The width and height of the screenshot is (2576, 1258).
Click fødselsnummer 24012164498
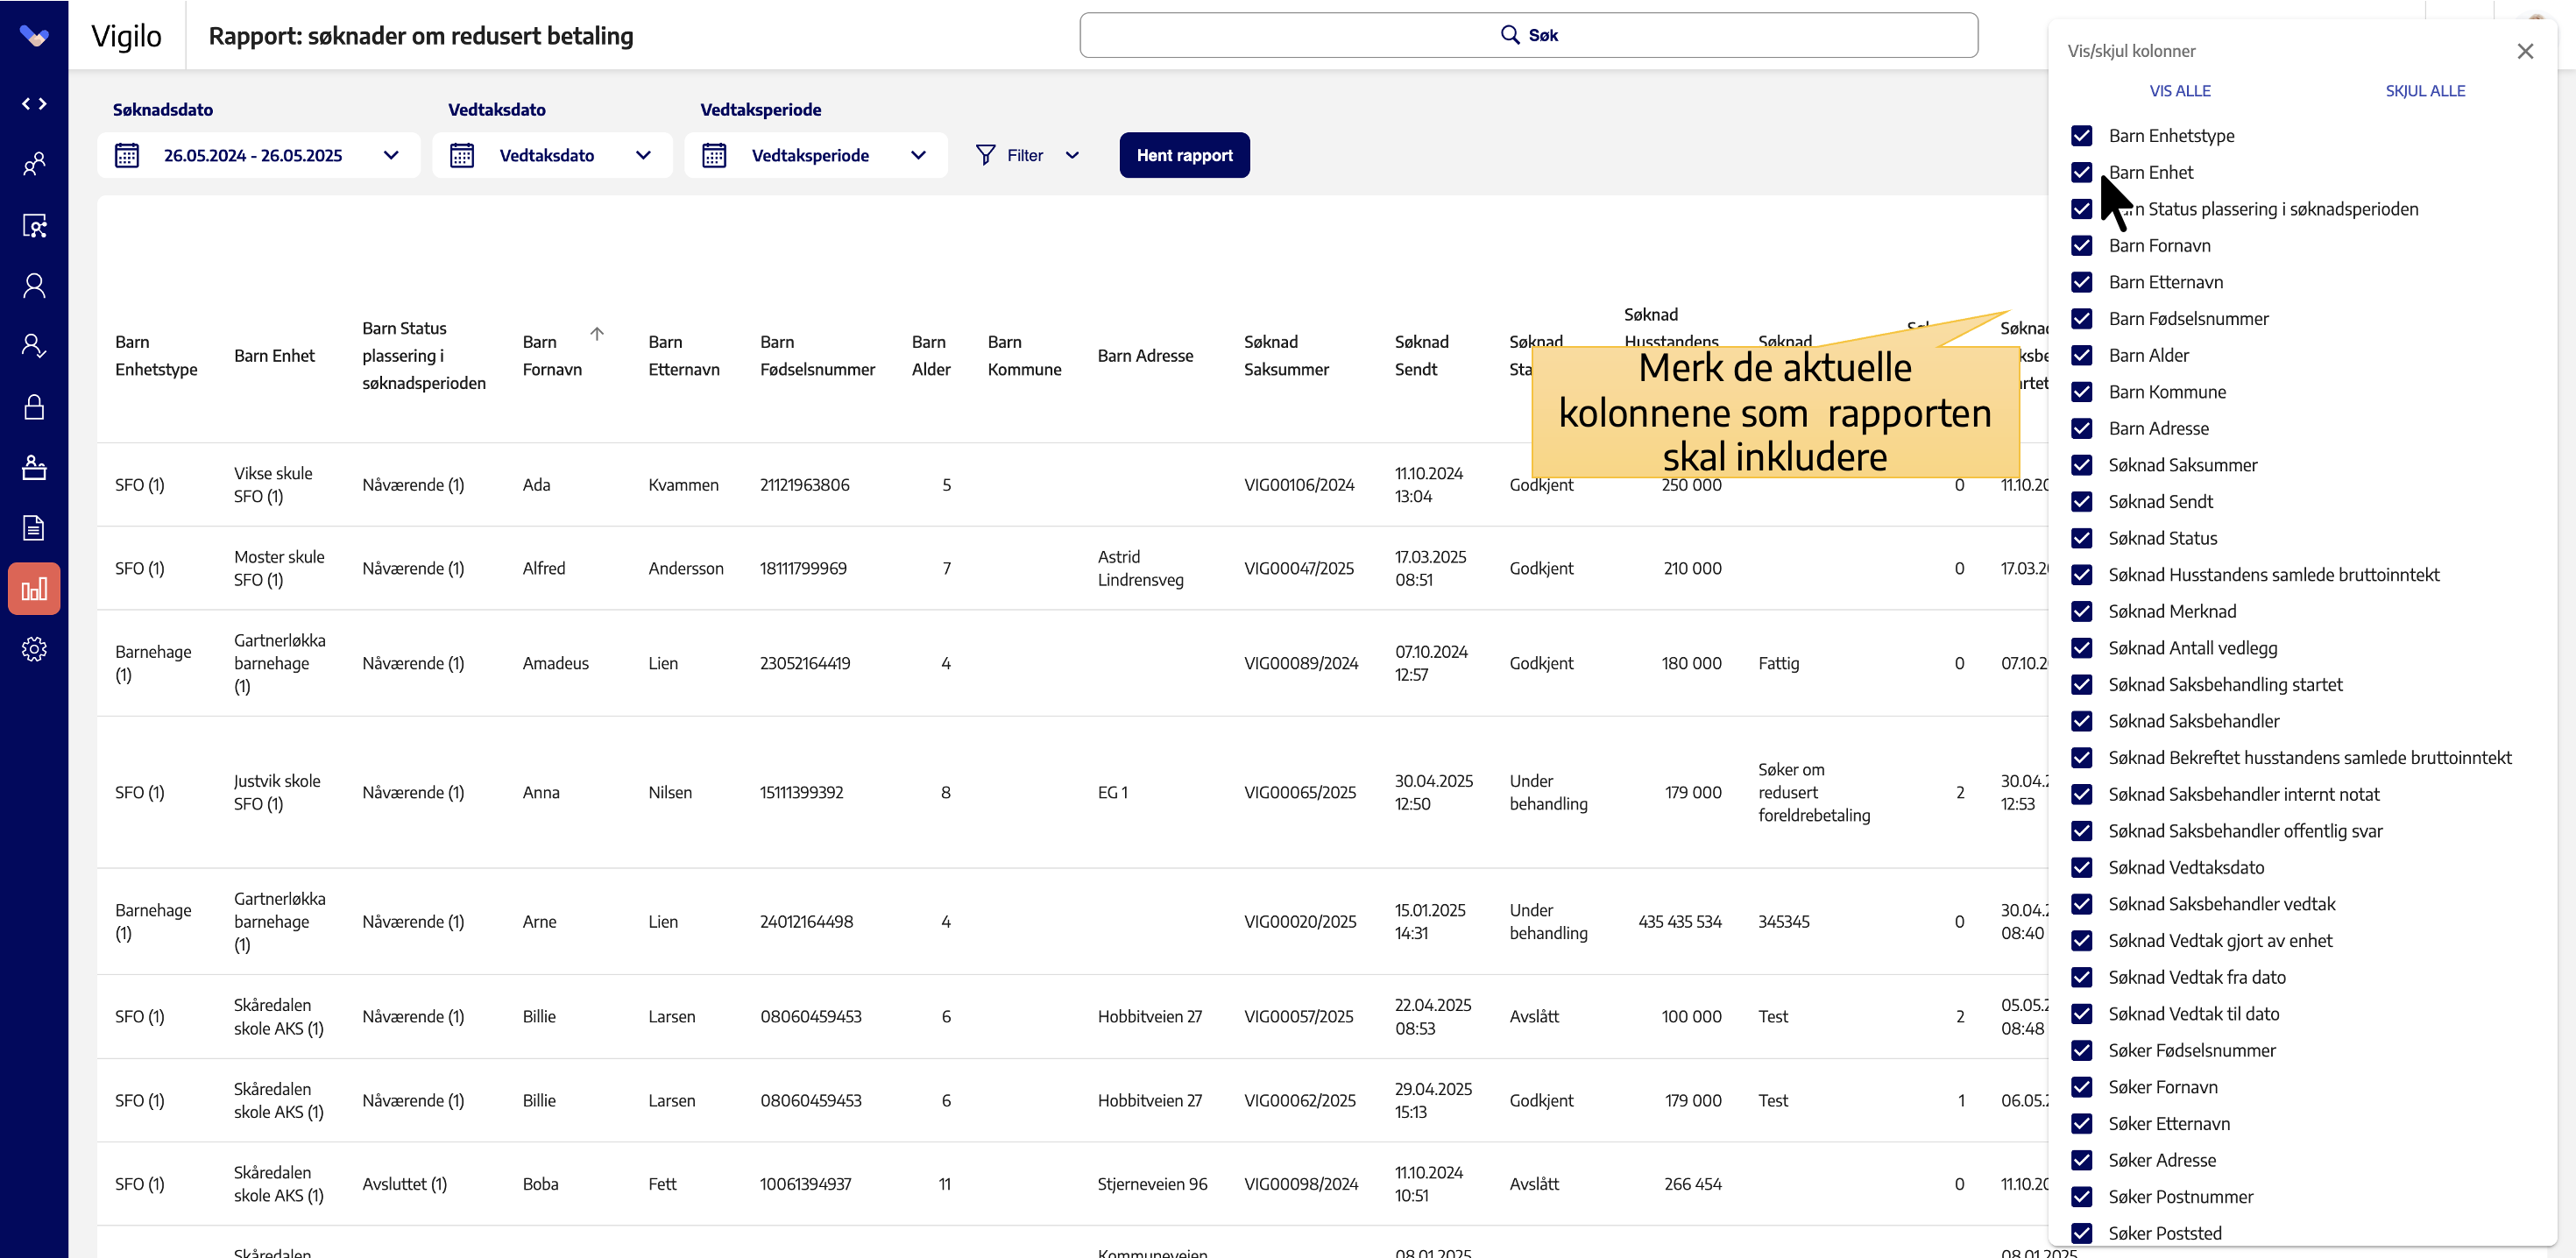coord(806,922)
